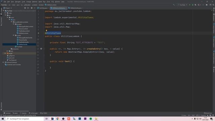Open the YouTube run configuration dropdown
Image resolution: width=215 pixels, height=121 pixels.
182,5
